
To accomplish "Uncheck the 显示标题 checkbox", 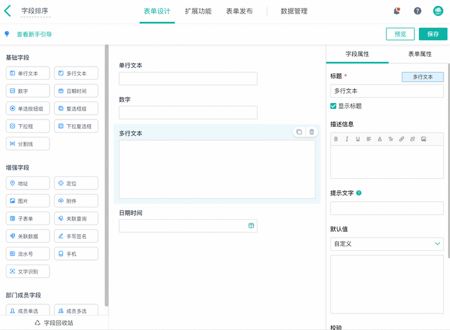I will point(334,106).
